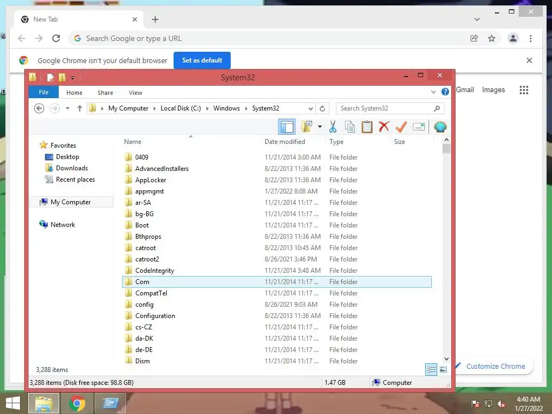This screenshot has height=414, width=552.
Task: Click the red X Delete icon
Action: click(x=384, y=127)
